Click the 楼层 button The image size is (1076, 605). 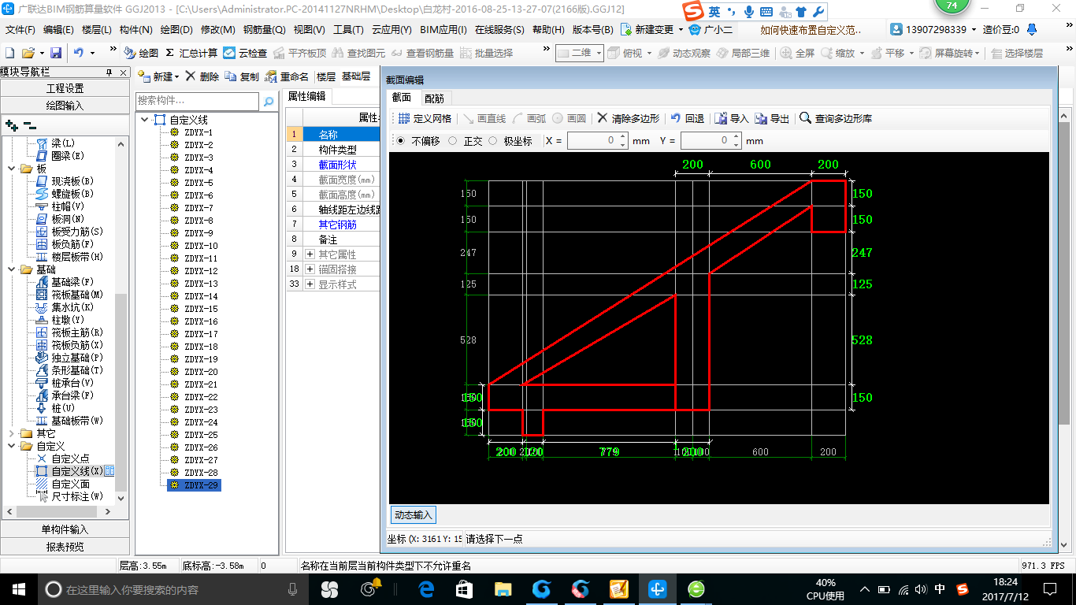(x=325, y=76)
